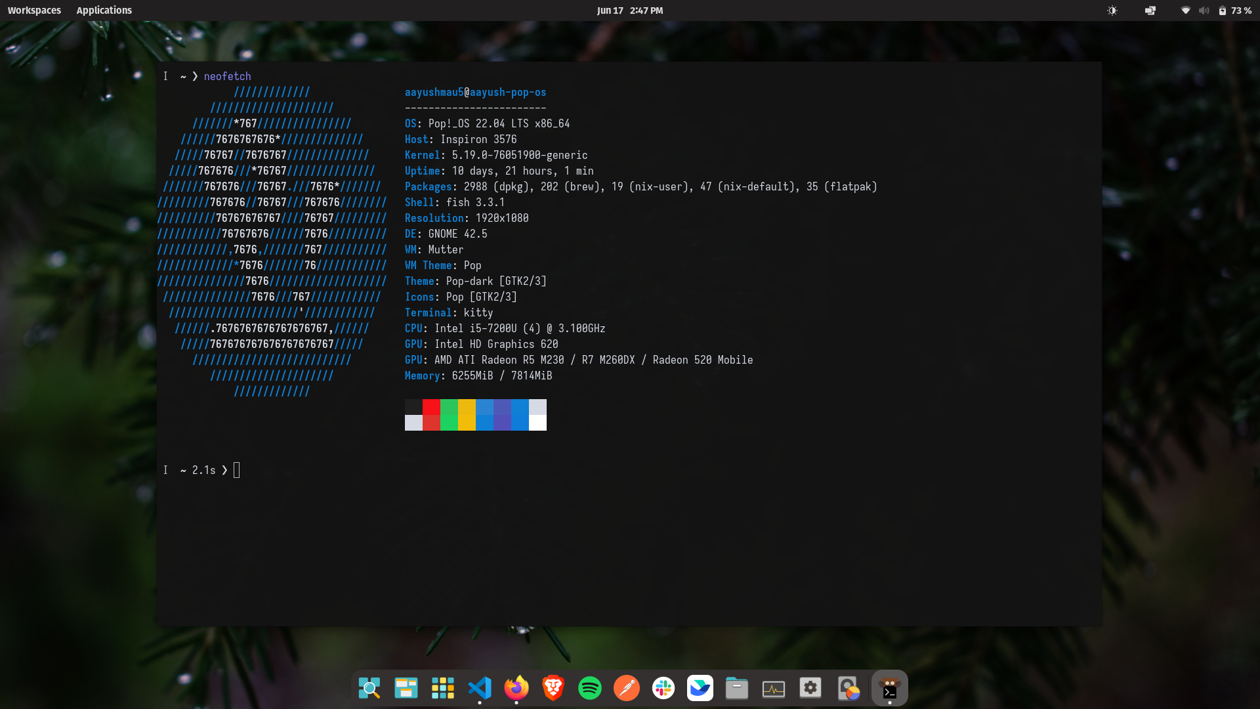The image size is (1260, 709).
Task: Toggle the night light brightness indicator
Action: [1112, 11]
